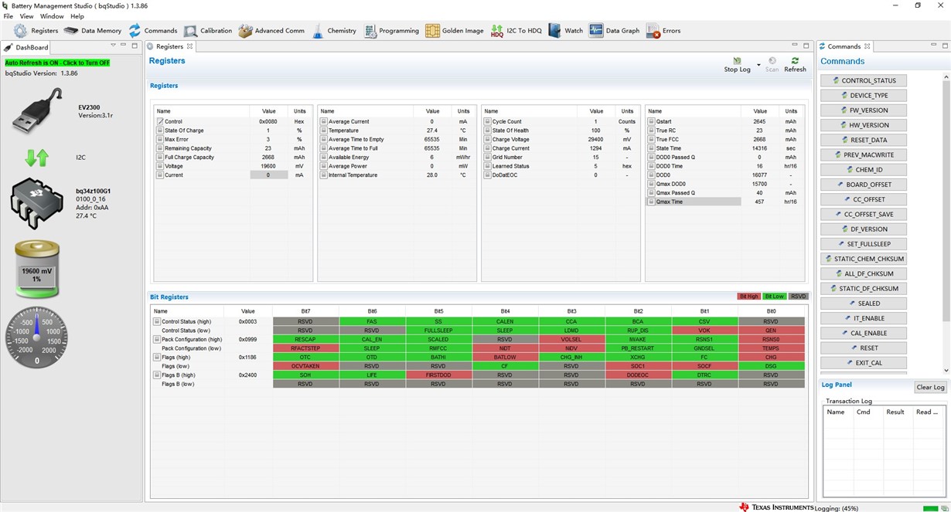Viewport: 951px width, 512px height.
Task: Open the Window menu
Action: (52, 16)
